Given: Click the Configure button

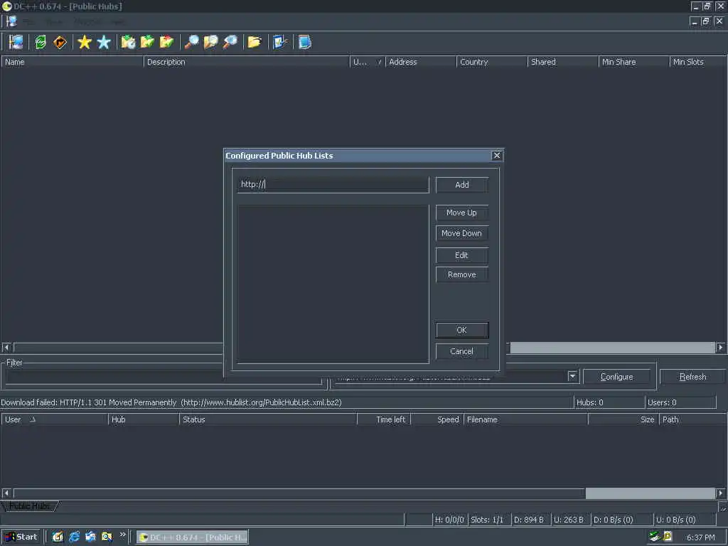Looking at the screenshot, I should coord(616,377).
